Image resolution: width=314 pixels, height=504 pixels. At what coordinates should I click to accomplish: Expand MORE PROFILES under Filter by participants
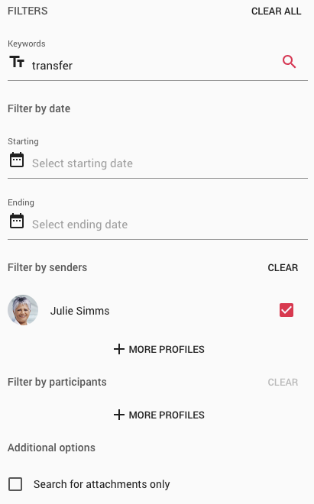point(159,415)
